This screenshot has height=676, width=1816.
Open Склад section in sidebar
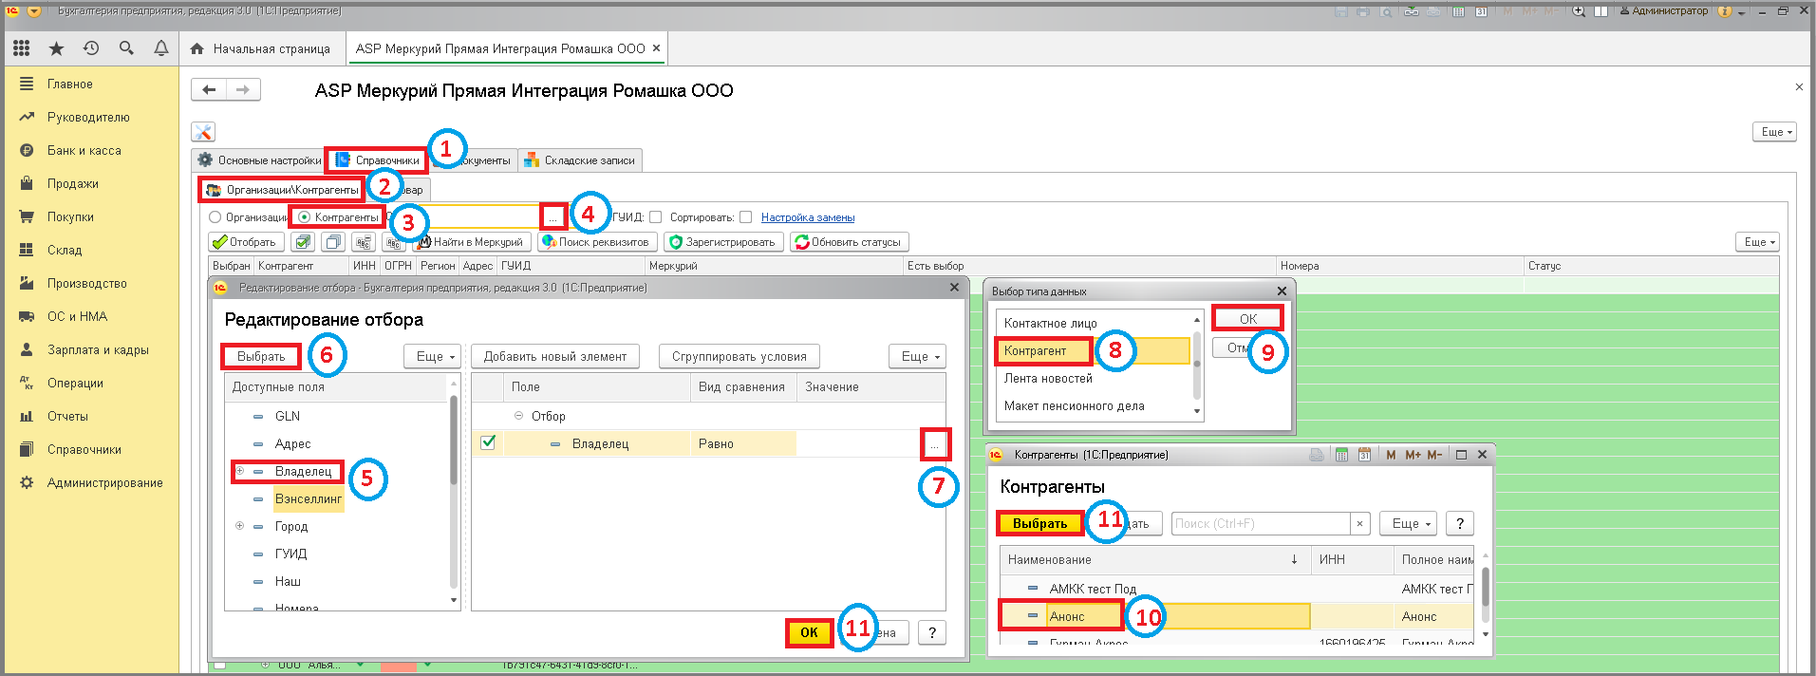click(65, 250)
